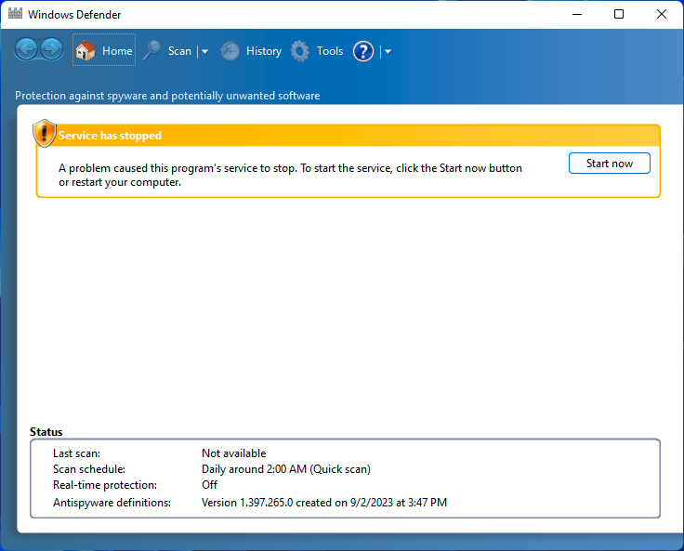Image resolution: width=684 pixels, height=551 pixels.
Task: Click the Tools gear icon
Action: 300,51
